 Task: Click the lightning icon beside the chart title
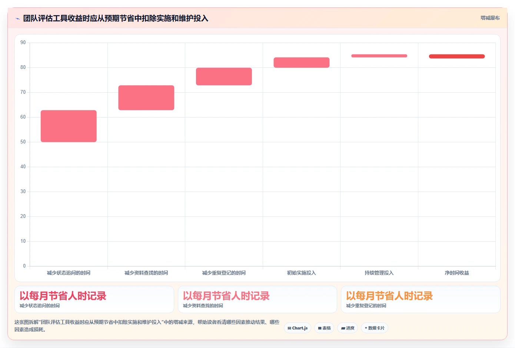17,19
